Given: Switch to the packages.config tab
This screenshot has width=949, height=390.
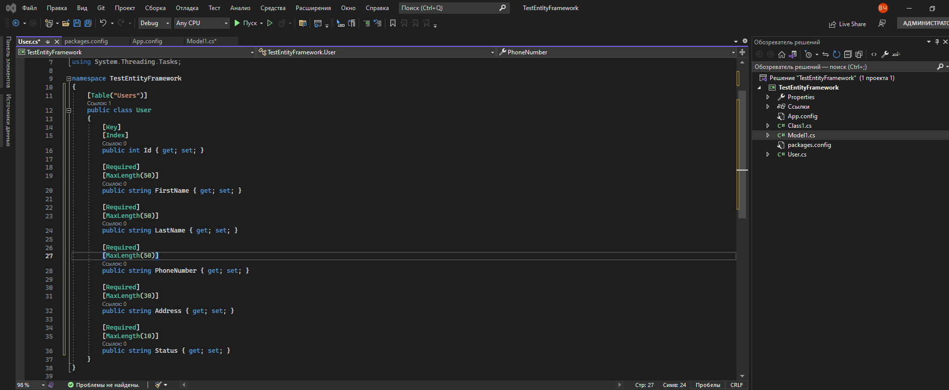Looking at the screenshot, I should 86,41.
